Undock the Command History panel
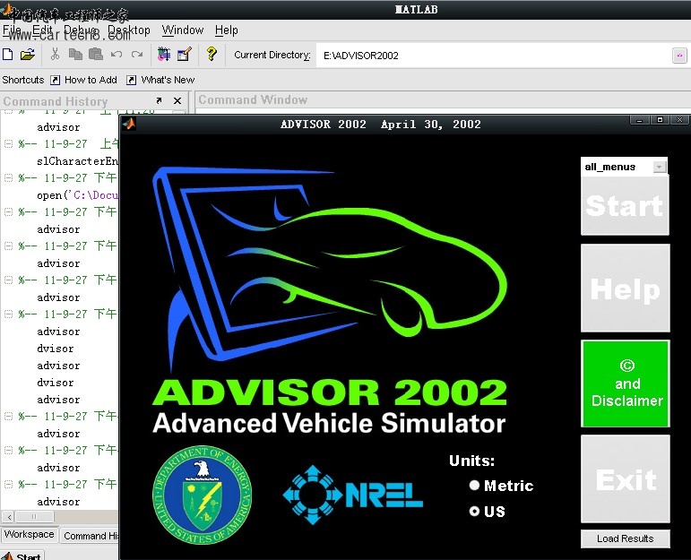Image resolution: width=691 pixels, height=560 pixels. [x=159, y=100]
